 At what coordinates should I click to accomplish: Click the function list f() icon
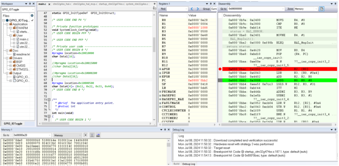click(x=154, y=8)
